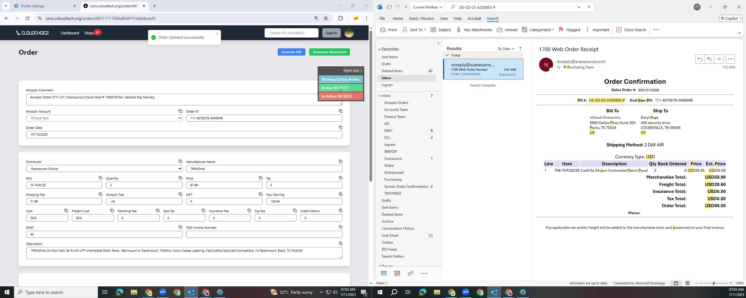Bookmark this page with star icon
Screen dimensions: 746x298
pyautogui.click(x=326, y=18)
